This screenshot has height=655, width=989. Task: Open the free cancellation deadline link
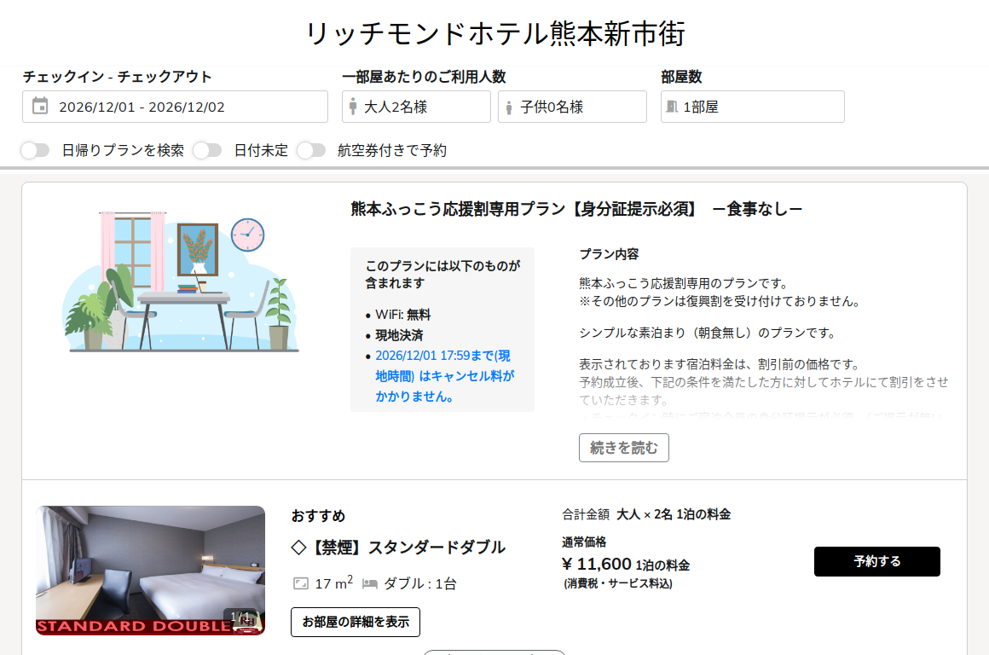click(445, 376)
